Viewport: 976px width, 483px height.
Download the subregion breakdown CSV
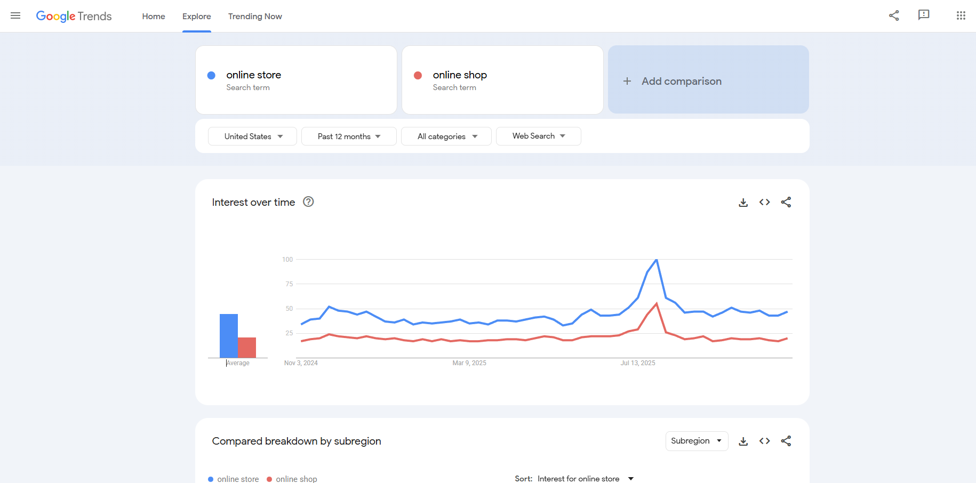pos(743,441)
